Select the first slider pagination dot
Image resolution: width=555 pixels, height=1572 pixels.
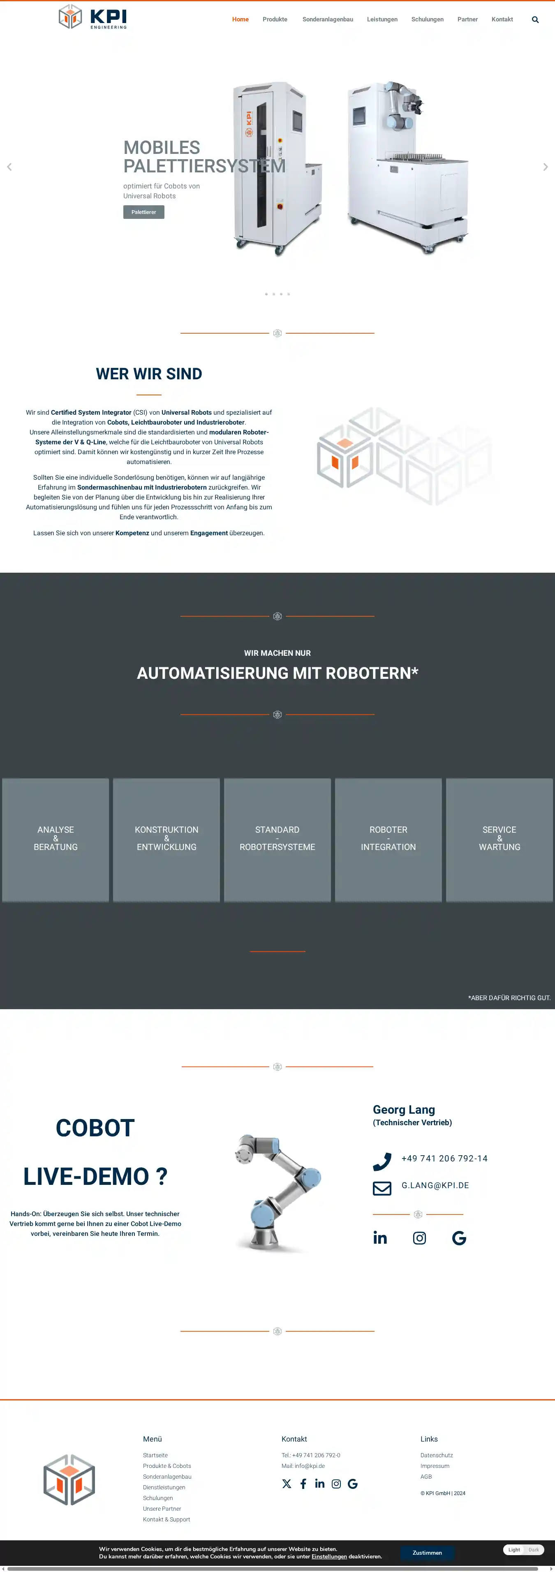coord(266,294)
